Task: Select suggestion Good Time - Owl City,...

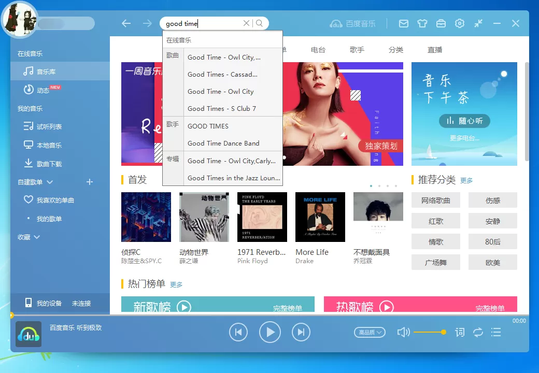Action: (x=233, y=58)
